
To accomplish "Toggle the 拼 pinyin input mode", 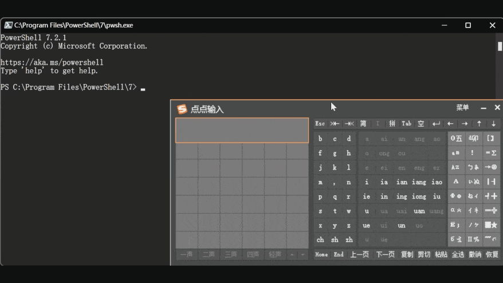I will pyautogui.click(x=392, y=124).
